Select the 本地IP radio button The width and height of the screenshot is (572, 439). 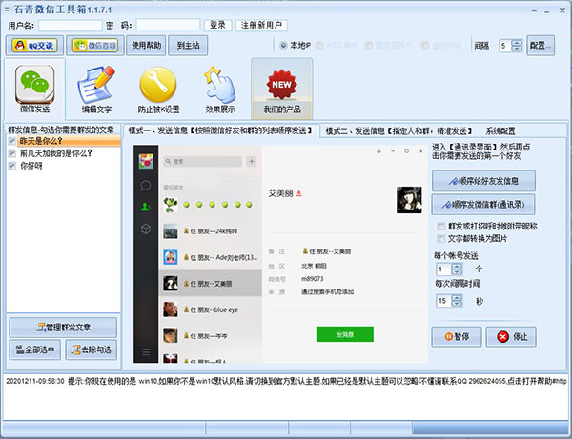coord(283,46)
